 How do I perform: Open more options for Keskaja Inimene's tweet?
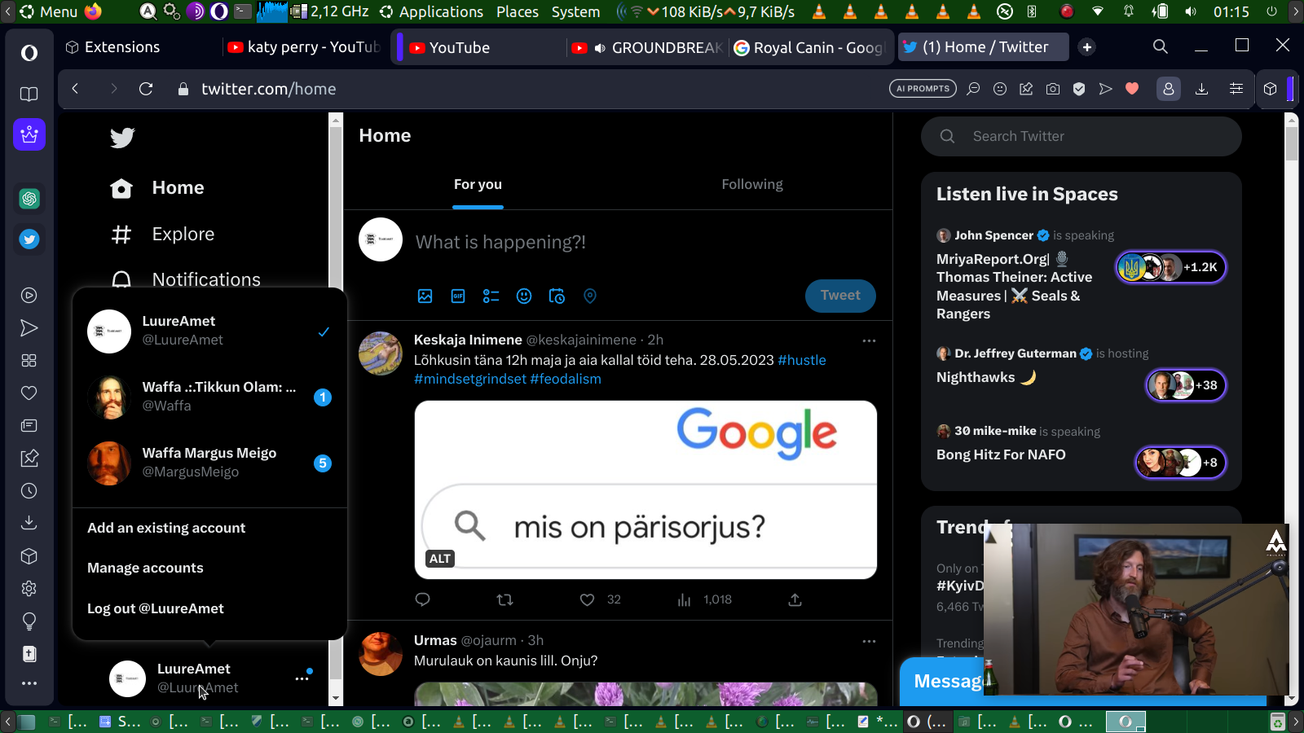[x=869, y=340]
